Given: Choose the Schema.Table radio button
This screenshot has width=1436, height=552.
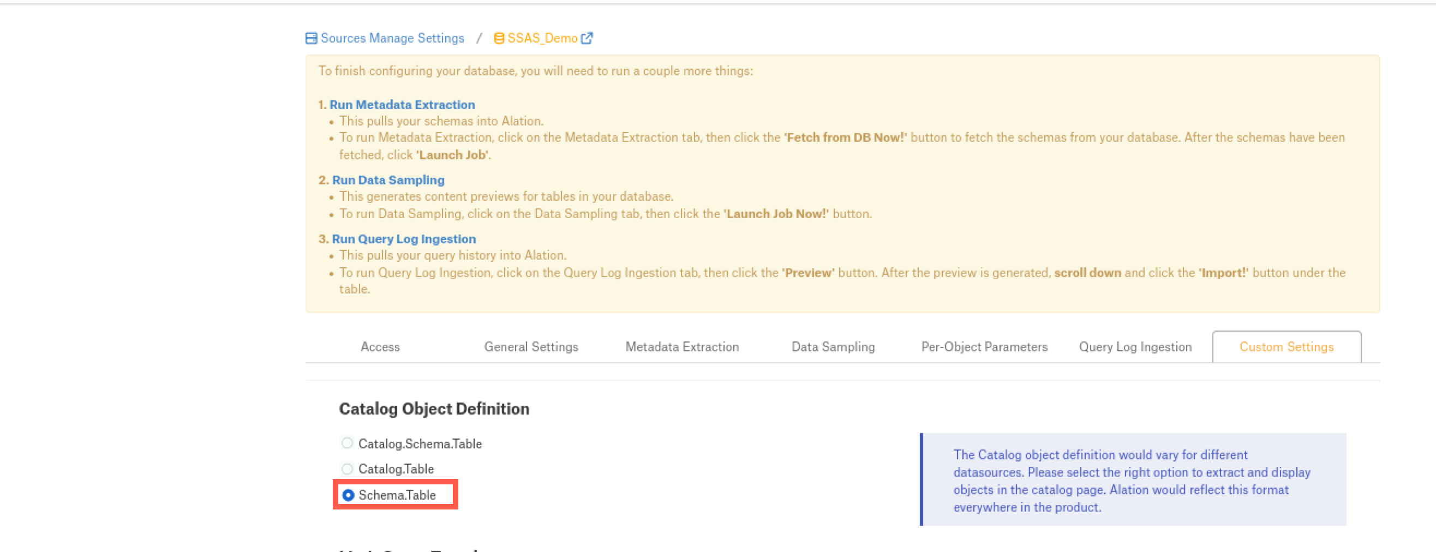Looking at the screenshot, I should 348,495.
